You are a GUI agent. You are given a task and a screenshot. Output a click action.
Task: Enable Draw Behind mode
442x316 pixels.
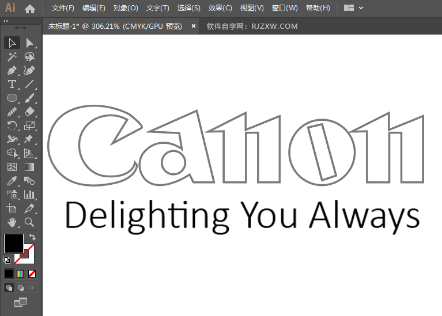point(21,288)
